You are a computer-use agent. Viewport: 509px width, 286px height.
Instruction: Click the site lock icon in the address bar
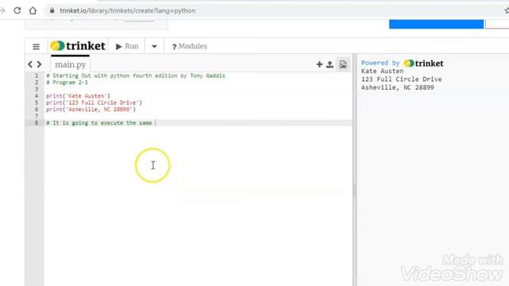click(52, 10)
